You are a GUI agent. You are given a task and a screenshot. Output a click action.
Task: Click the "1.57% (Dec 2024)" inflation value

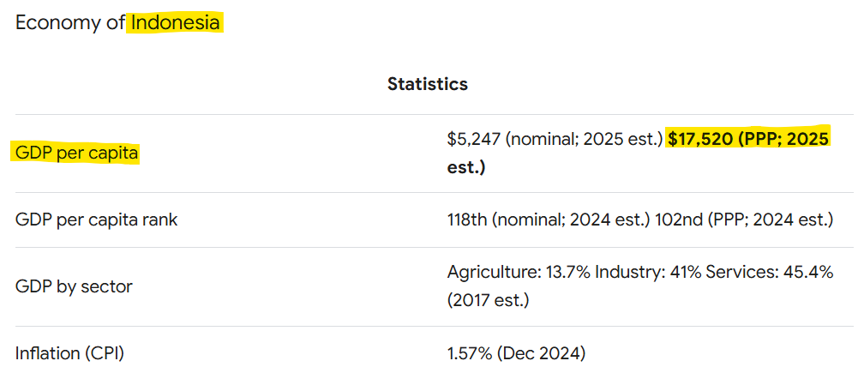[516, 352]
